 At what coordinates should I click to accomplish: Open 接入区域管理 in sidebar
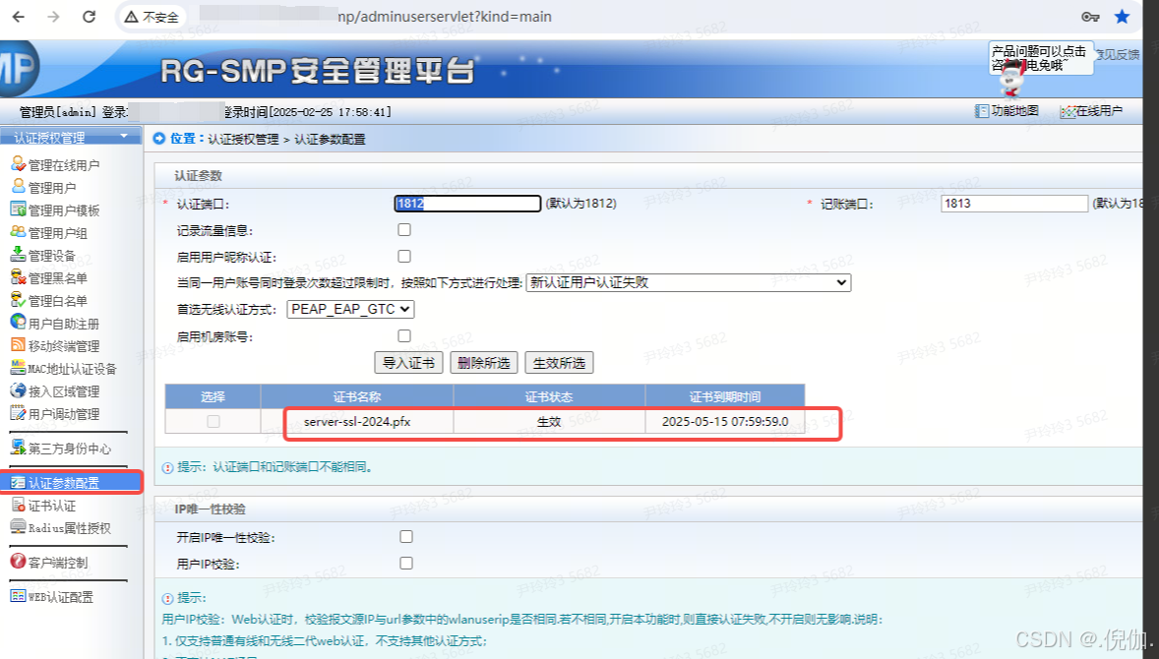pyautogui.click(x=55, y=390)
